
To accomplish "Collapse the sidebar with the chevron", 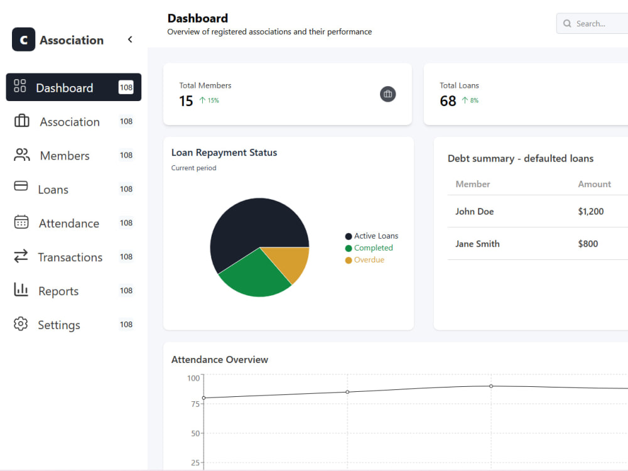I will click(130, 39).
